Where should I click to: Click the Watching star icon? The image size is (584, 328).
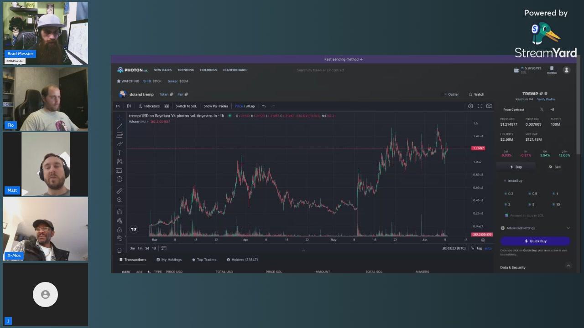[x=119, y=81]
